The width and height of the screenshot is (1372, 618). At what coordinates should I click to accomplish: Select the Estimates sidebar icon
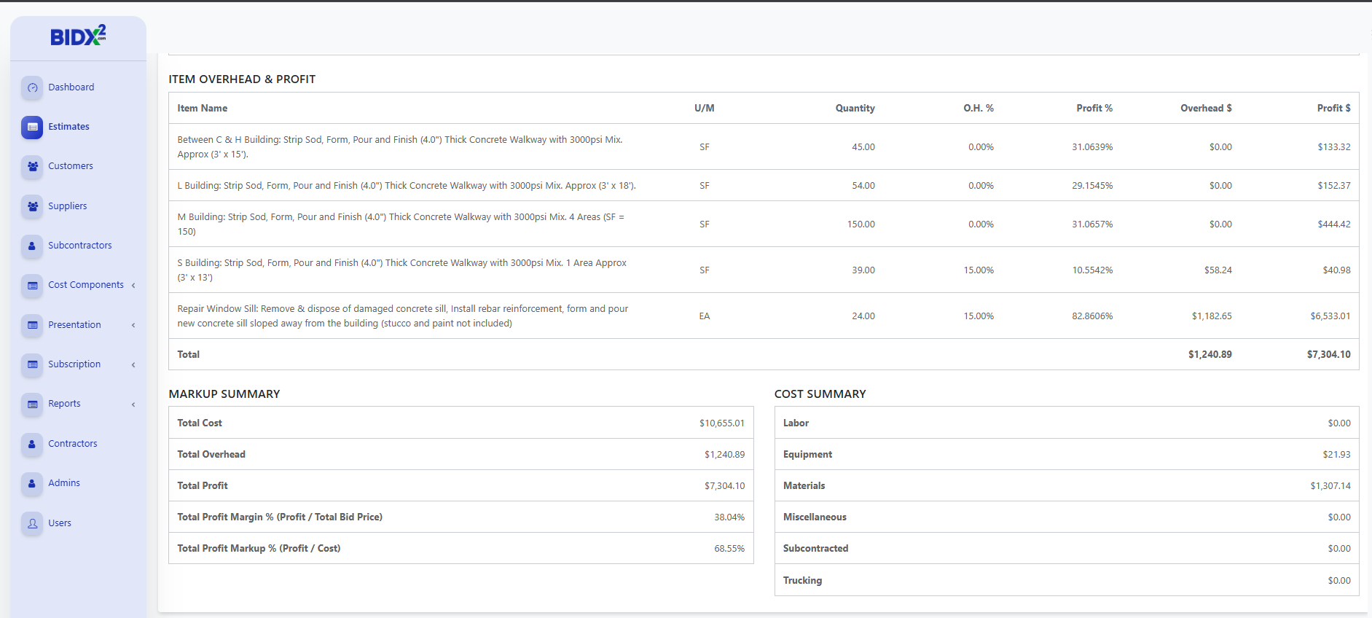tap(32, 127)
